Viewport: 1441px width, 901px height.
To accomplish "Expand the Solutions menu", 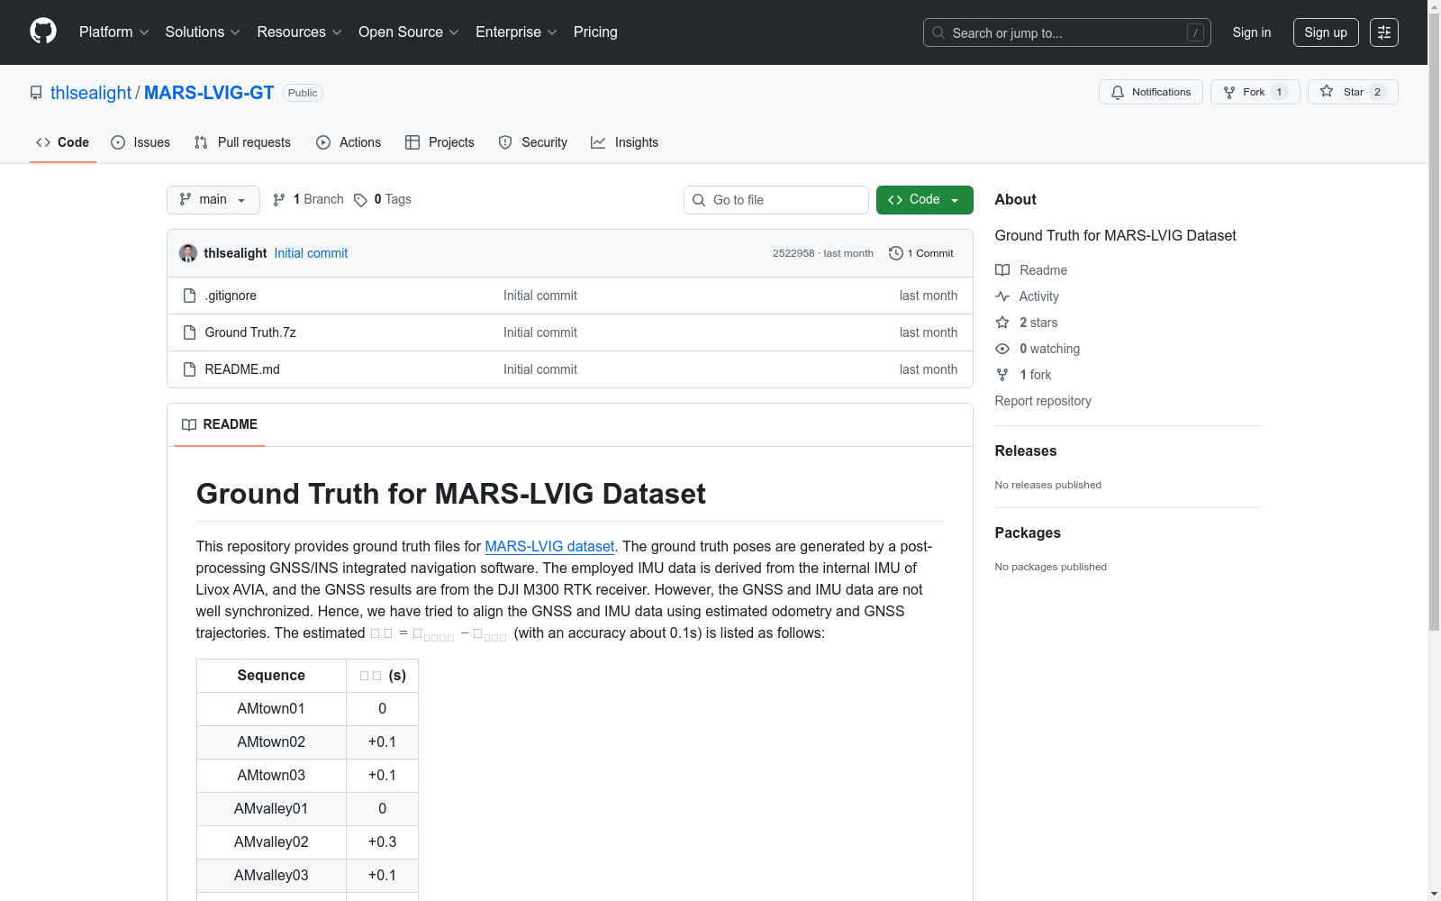I will 203,32.
